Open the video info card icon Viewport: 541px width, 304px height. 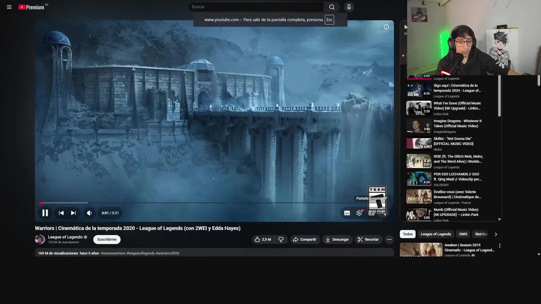[x=386, y=27]
